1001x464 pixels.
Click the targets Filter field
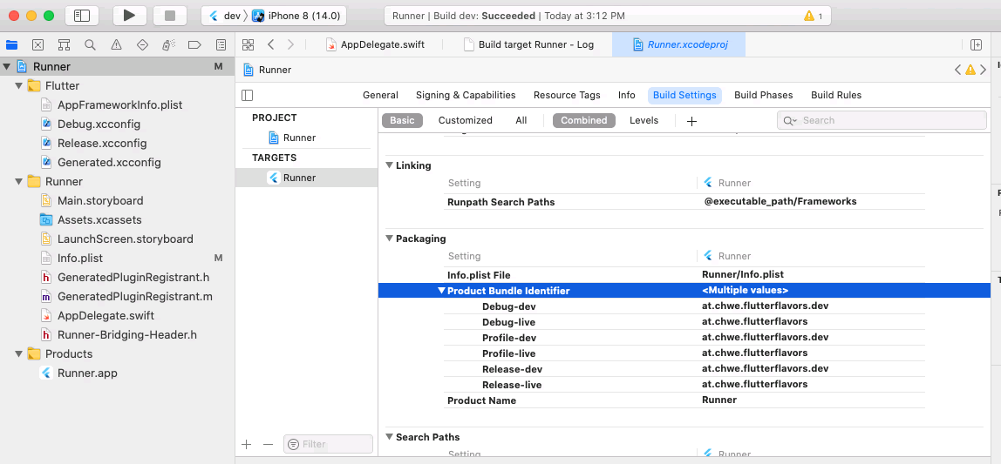(x=328, y=444)
